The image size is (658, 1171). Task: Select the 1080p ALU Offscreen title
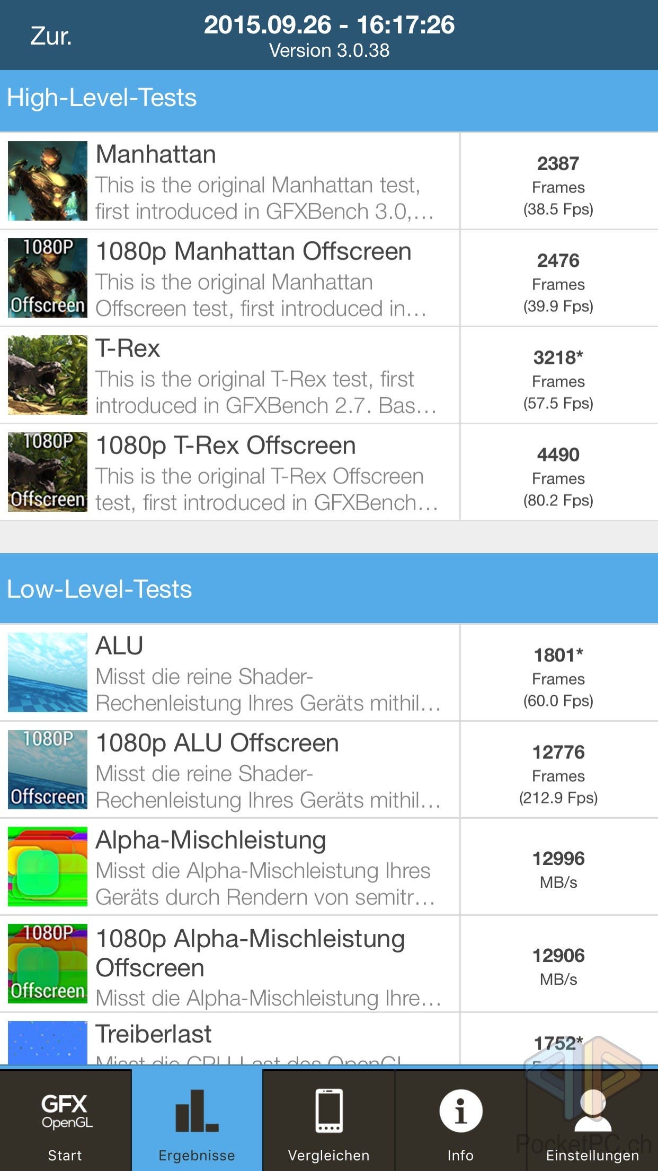click(217, 743)
